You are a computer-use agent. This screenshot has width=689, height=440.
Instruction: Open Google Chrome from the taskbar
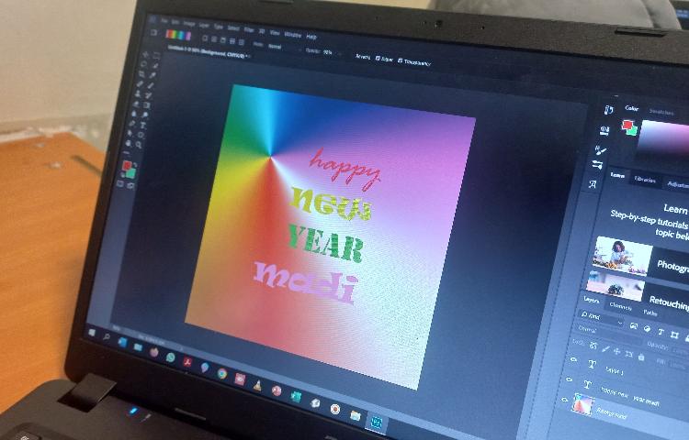222,373
